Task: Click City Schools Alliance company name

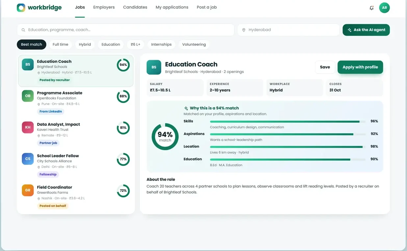Action: coord(54,161)
